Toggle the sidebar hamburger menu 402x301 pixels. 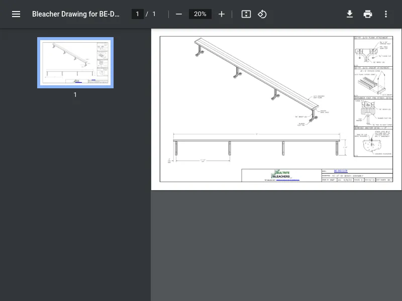point(16,14)
